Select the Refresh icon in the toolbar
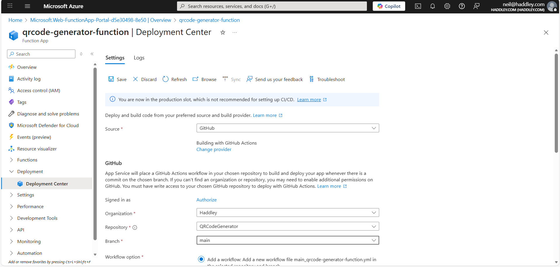 click(x=166, y=79)
